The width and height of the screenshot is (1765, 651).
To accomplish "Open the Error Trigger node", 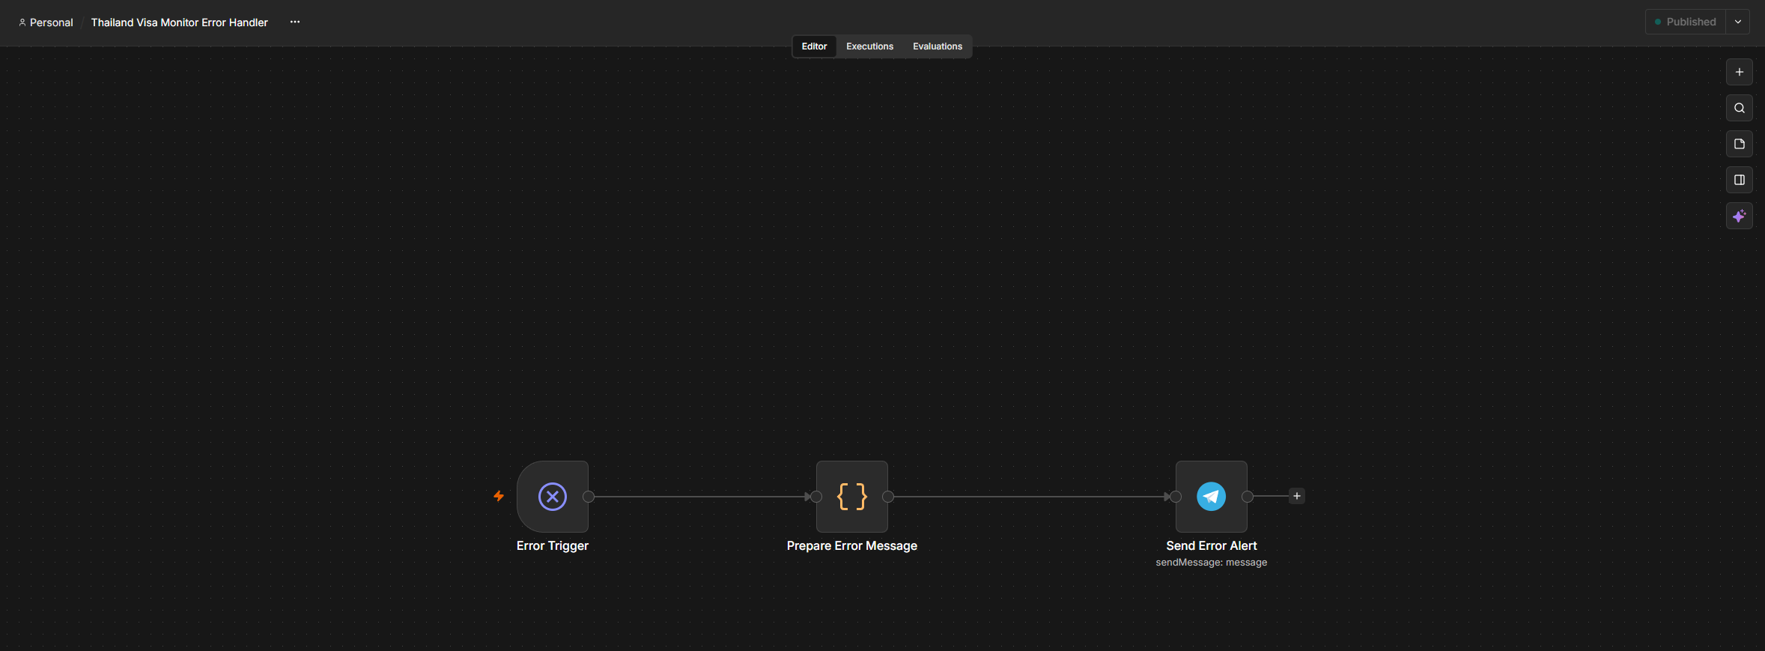I will tap(553, 496).
